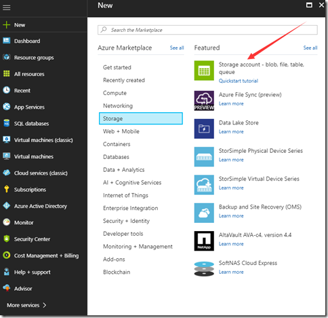Image resolution: width=328 pixels, height=318 pixels.
Task: Click the Virtual machines (classic) icon
Action: [7, 139]
